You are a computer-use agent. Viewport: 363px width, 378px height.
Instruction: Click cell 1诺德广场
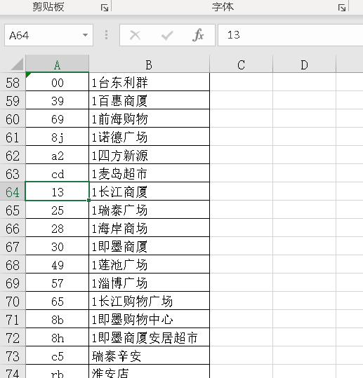[149, 137]
